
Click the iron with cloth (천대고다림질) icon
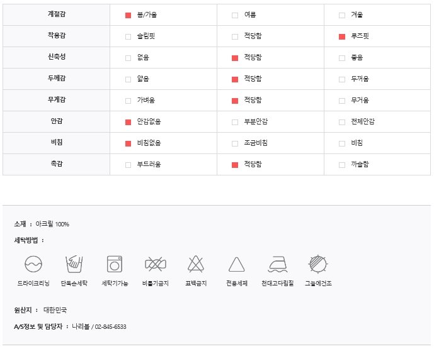pos(278,265)
